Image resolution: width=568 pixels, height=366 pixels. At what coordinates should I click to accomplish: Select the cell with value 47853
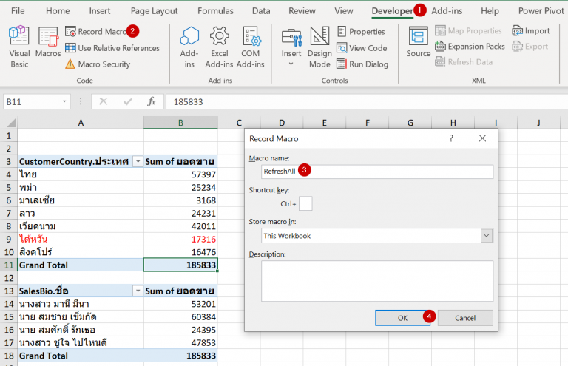pos(180,342)
